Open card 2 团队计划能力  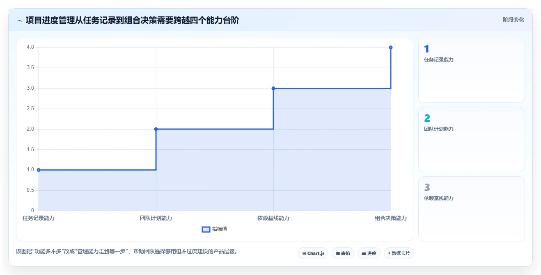[471, 139]
